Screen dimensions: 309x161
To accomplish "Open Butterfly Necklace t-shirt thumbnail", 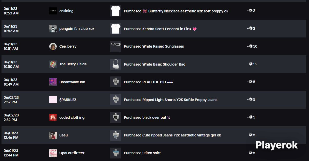I will [x=116, y=11].
